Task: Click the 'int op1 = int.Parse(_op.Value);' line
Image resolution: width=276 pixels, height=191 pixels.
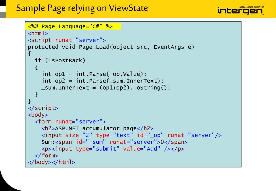Action: (x=94, y=74)
